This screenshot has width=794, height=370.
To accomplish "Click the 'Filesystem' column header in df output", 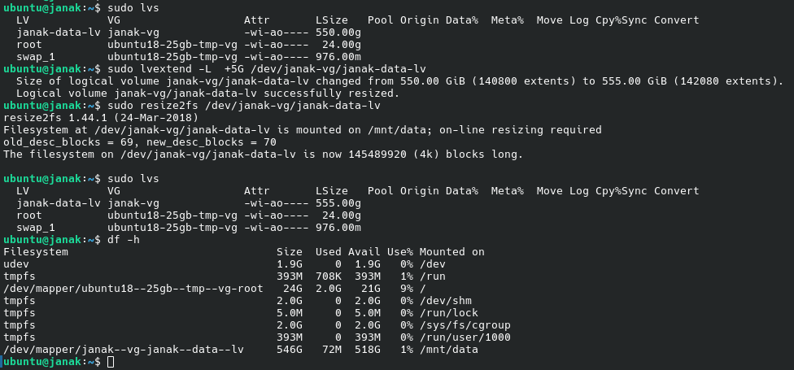I will (x=36, y=252).
